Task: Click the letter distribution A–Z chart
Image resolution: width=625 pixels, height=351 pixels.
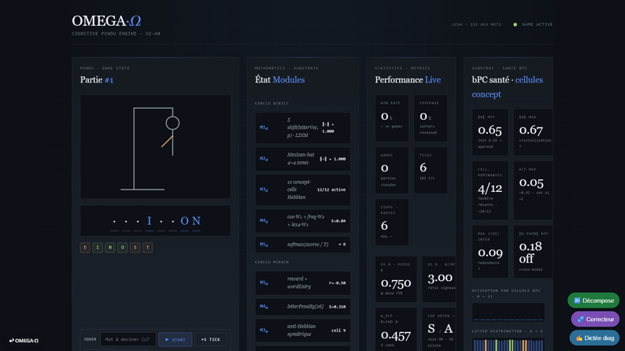Action: pyautogui.click(x=509, y=345)
